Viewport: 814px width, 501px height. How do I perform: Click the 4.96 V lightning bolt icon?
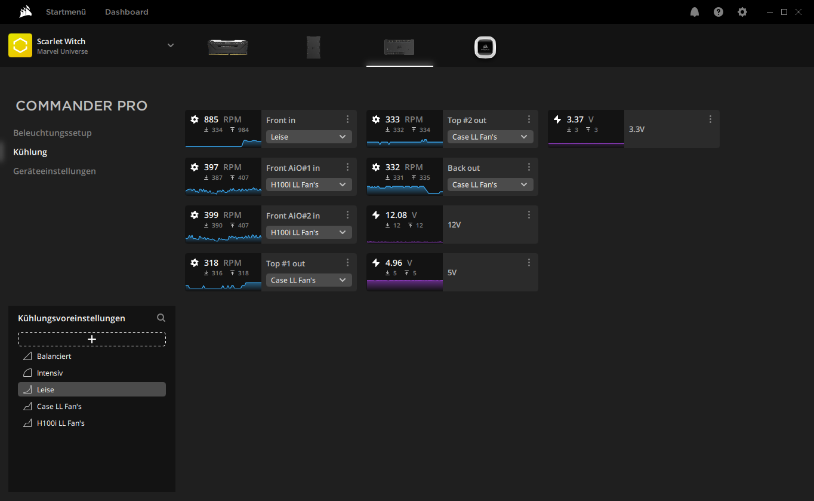coord(376,263)
